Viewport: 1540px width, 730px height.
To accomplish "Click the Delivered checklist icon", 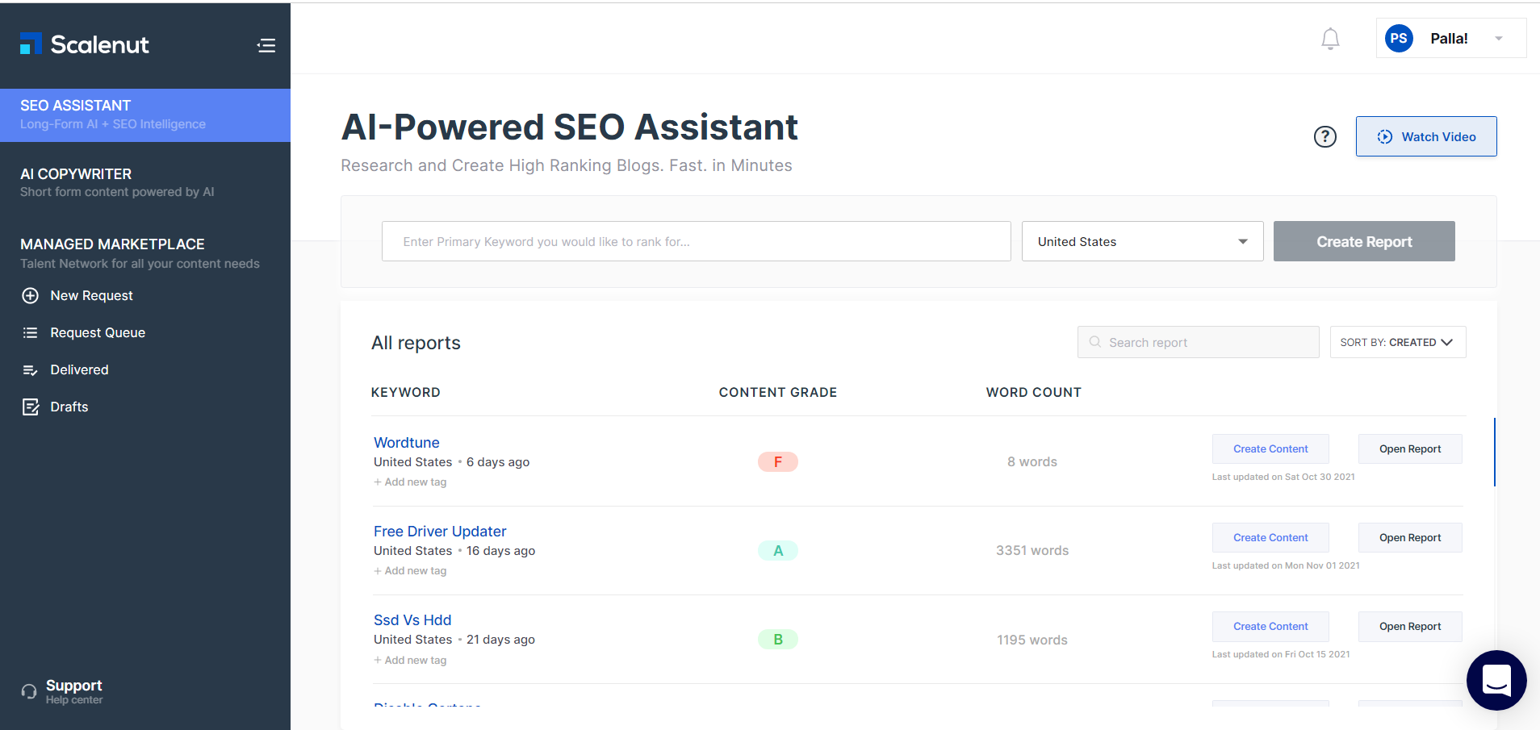I will 30,370.
